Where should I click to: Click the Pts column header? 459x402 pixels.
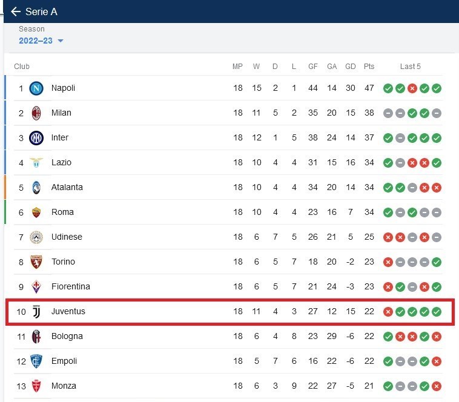[x=369, y=67]
